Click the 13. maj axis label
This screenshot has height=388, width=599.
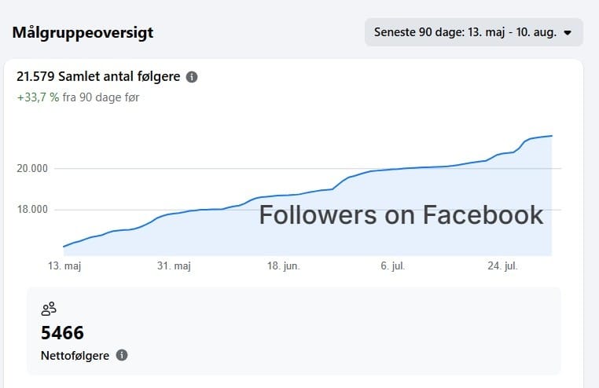click(x=64, y=265)
